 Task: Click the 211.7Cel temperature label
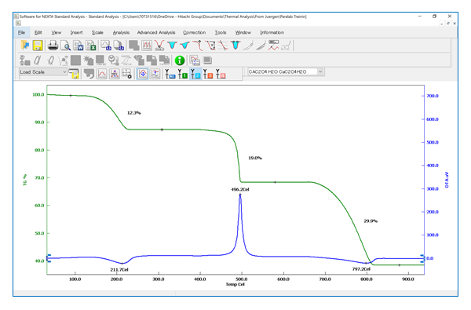(119, 269)
